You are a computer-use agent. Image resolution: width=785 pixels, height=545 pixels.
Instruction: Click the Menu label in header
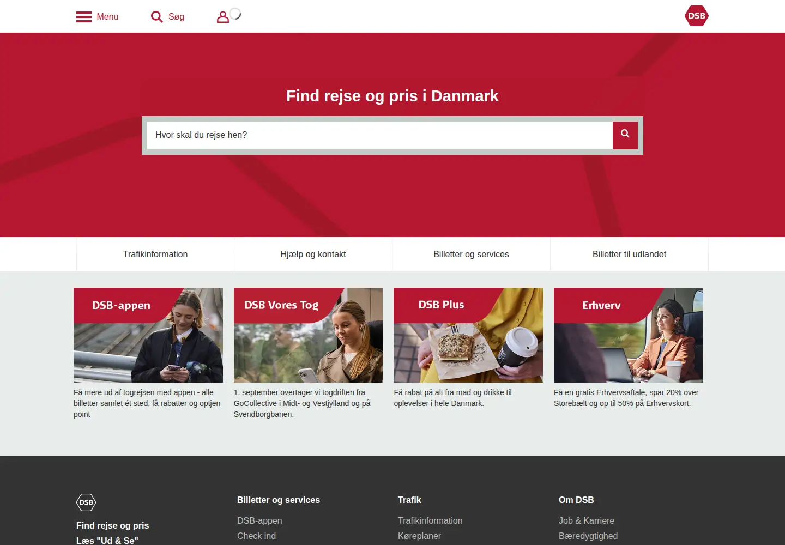click(x=107, y=17)
